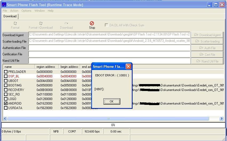The width and height of the screenshot is (227, 141).
Task: Open the Action menu
Action: [14, 11]
